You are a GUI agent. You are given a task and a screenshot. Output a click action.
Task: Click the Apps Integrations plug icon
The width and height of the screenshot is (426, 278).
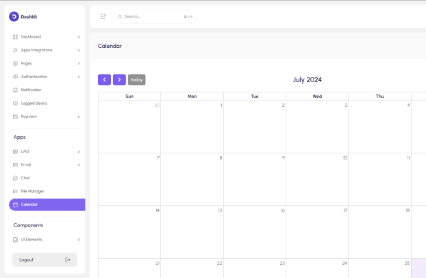click(x=15, y=50)
